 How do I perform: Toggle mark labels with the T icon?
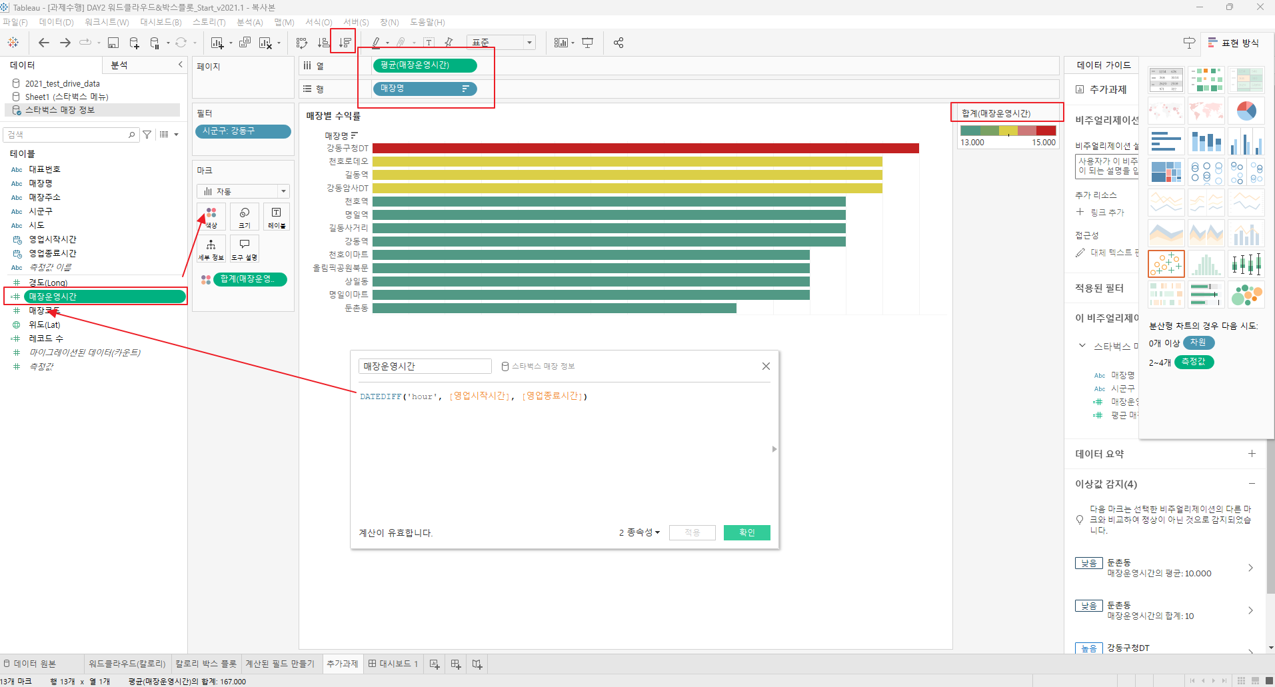point(429,43)
